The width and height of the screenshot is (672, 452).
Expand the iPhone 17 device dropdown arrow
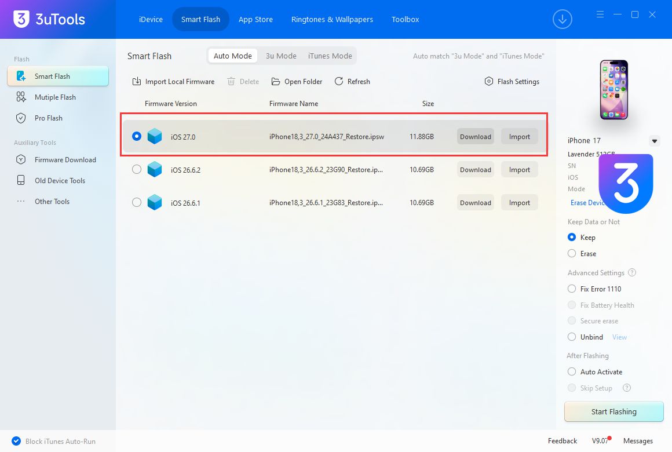655,141
